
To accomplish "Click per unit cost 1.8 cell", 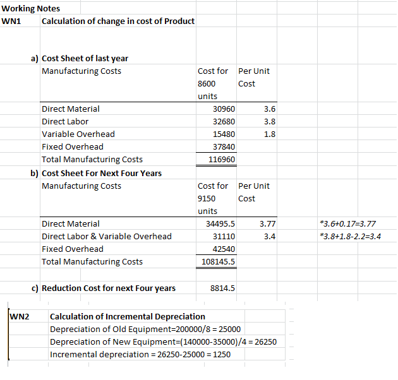I will coord(270,134).
